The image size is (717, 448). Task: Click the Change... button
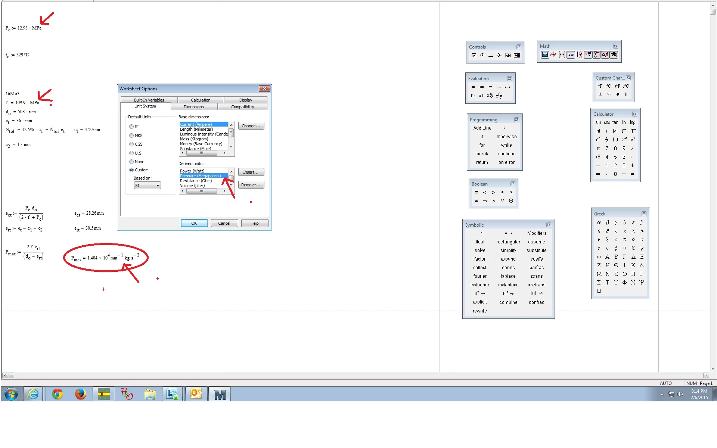coord(251,126)
